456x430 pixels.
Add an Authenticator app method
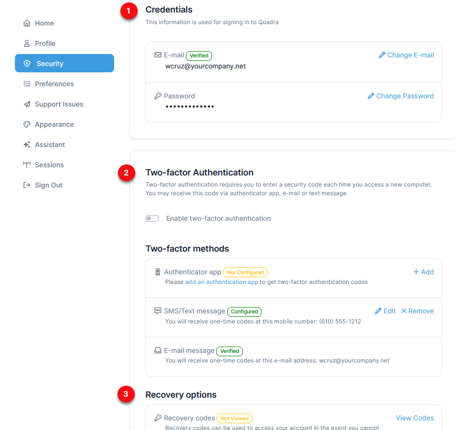[423, 272]
